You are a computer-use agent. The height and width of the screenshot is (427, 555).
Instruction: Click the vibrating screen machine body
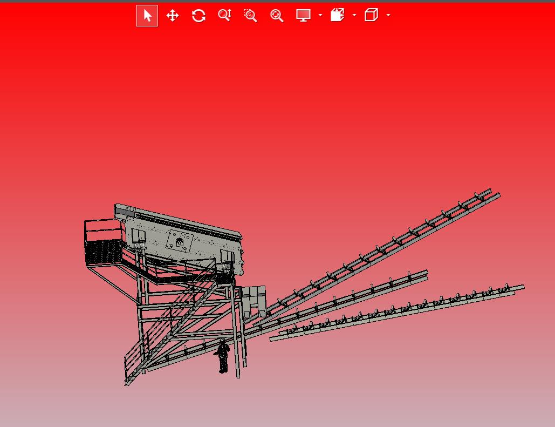(x=181, y=239)
